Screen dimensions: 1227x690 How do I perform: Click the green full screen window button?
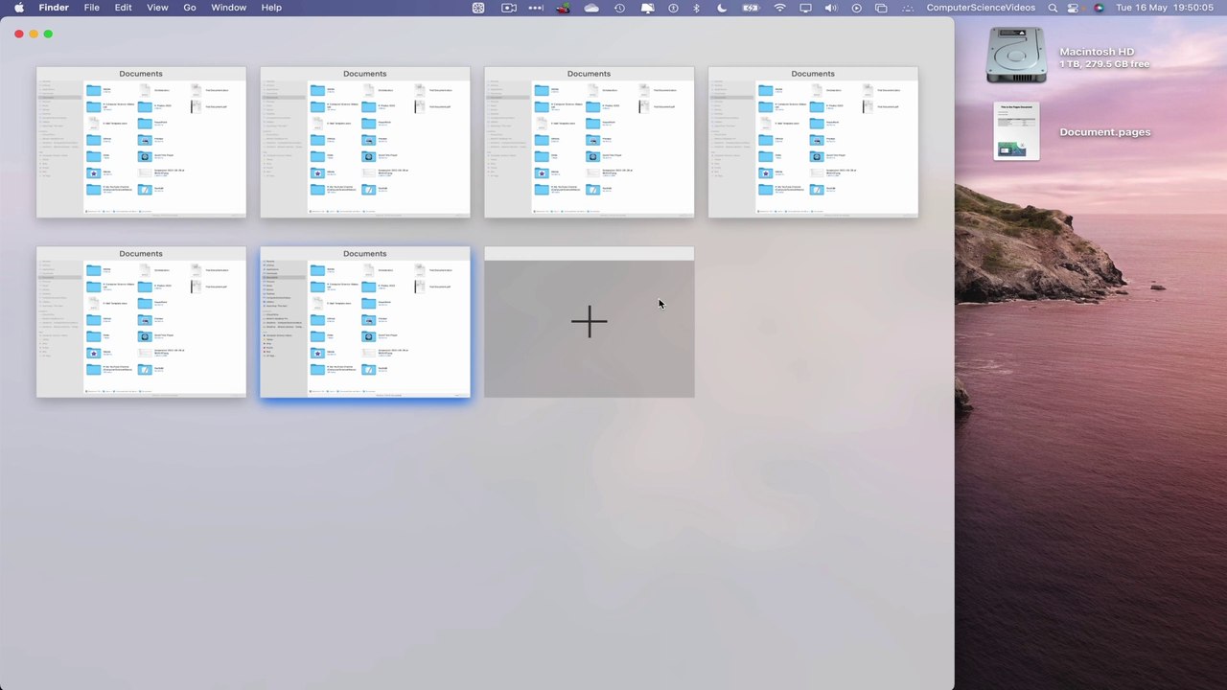coord(48,34)
